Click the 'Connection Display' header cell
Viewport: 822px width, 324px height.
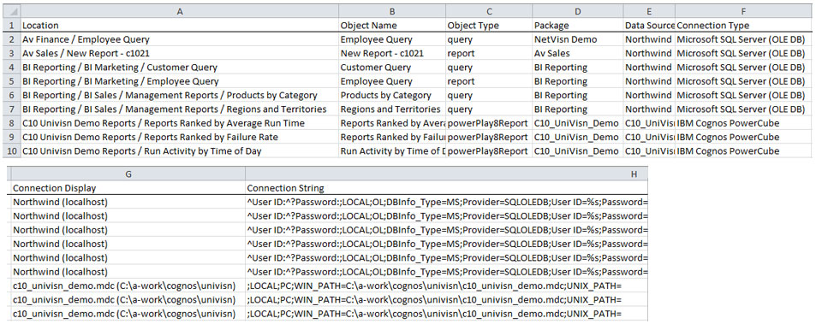(128, 188)
